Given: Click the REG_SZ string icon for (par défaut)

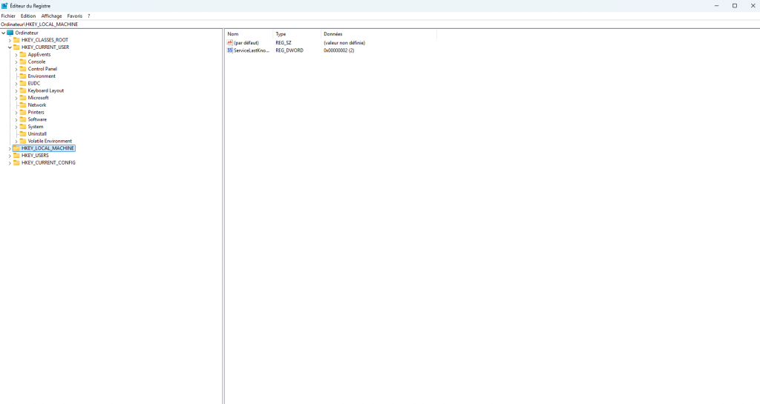Looking at the screenshot, I should click(x=230, y=43).
